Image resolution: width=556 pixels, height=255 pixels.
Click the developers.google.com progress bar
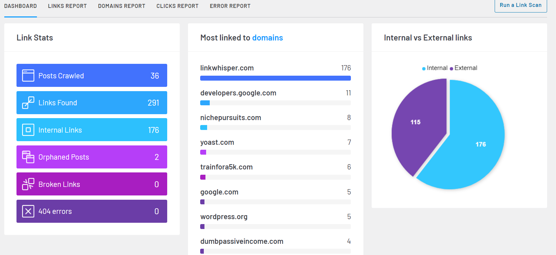[275, 103]
